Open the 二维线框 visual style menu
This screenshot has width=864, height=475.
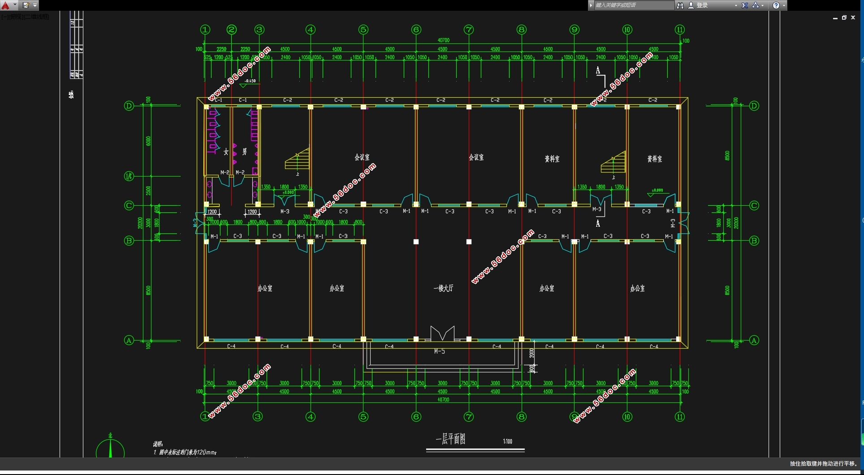click(37, 17)
